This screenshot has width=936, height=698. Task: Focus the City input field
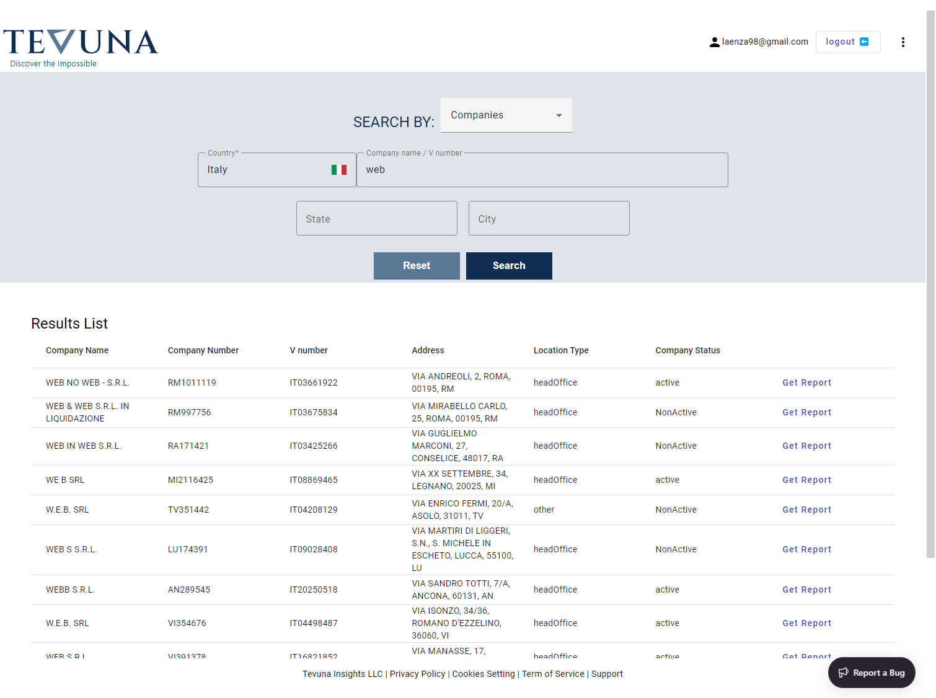pos(549,219)
